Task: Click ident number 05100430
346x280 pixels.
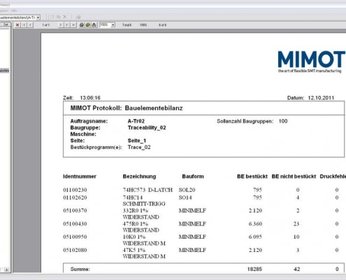Action: [75, 224]
